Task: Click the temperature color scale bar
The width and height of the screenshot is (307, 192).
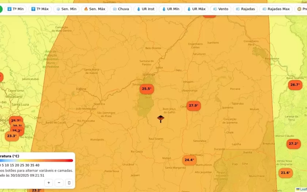Action: click(x=37, y=161)
